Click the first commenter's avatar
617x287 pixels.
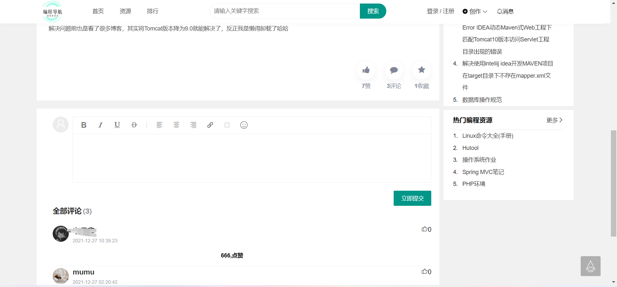61,234
